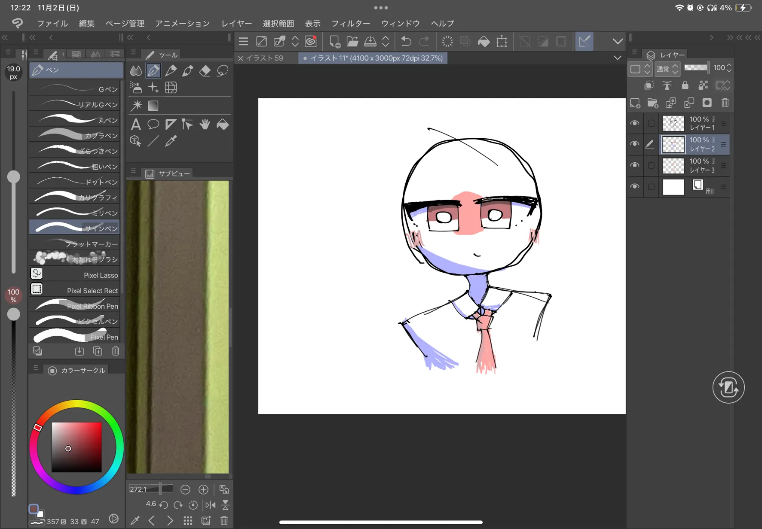The height and width of the screenshot is (529, 762).
Task: Select the Text tool
Action: tap(136, 125)
